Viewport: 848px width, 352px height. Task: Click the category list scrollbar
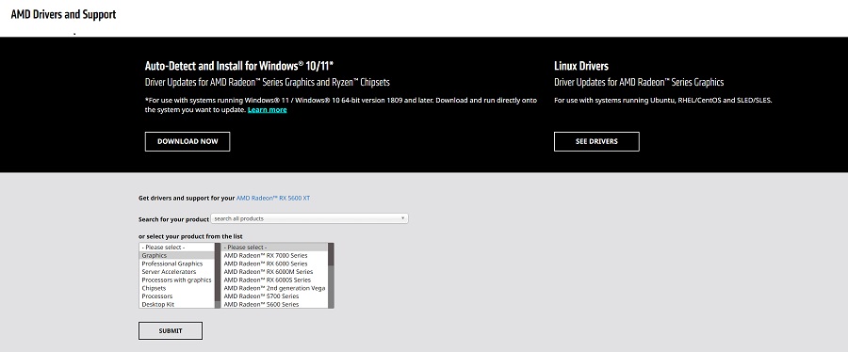pos(218,276)
